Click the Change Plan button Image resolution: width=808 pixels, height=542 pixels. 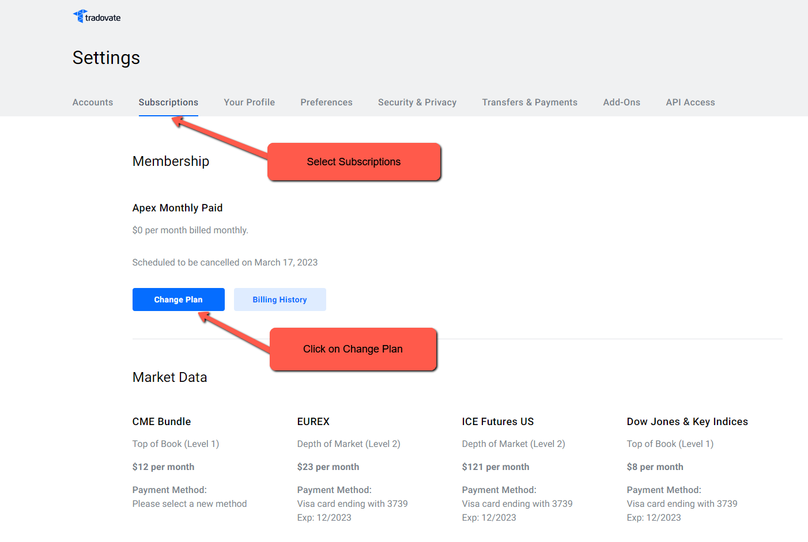tap(179, 300)
